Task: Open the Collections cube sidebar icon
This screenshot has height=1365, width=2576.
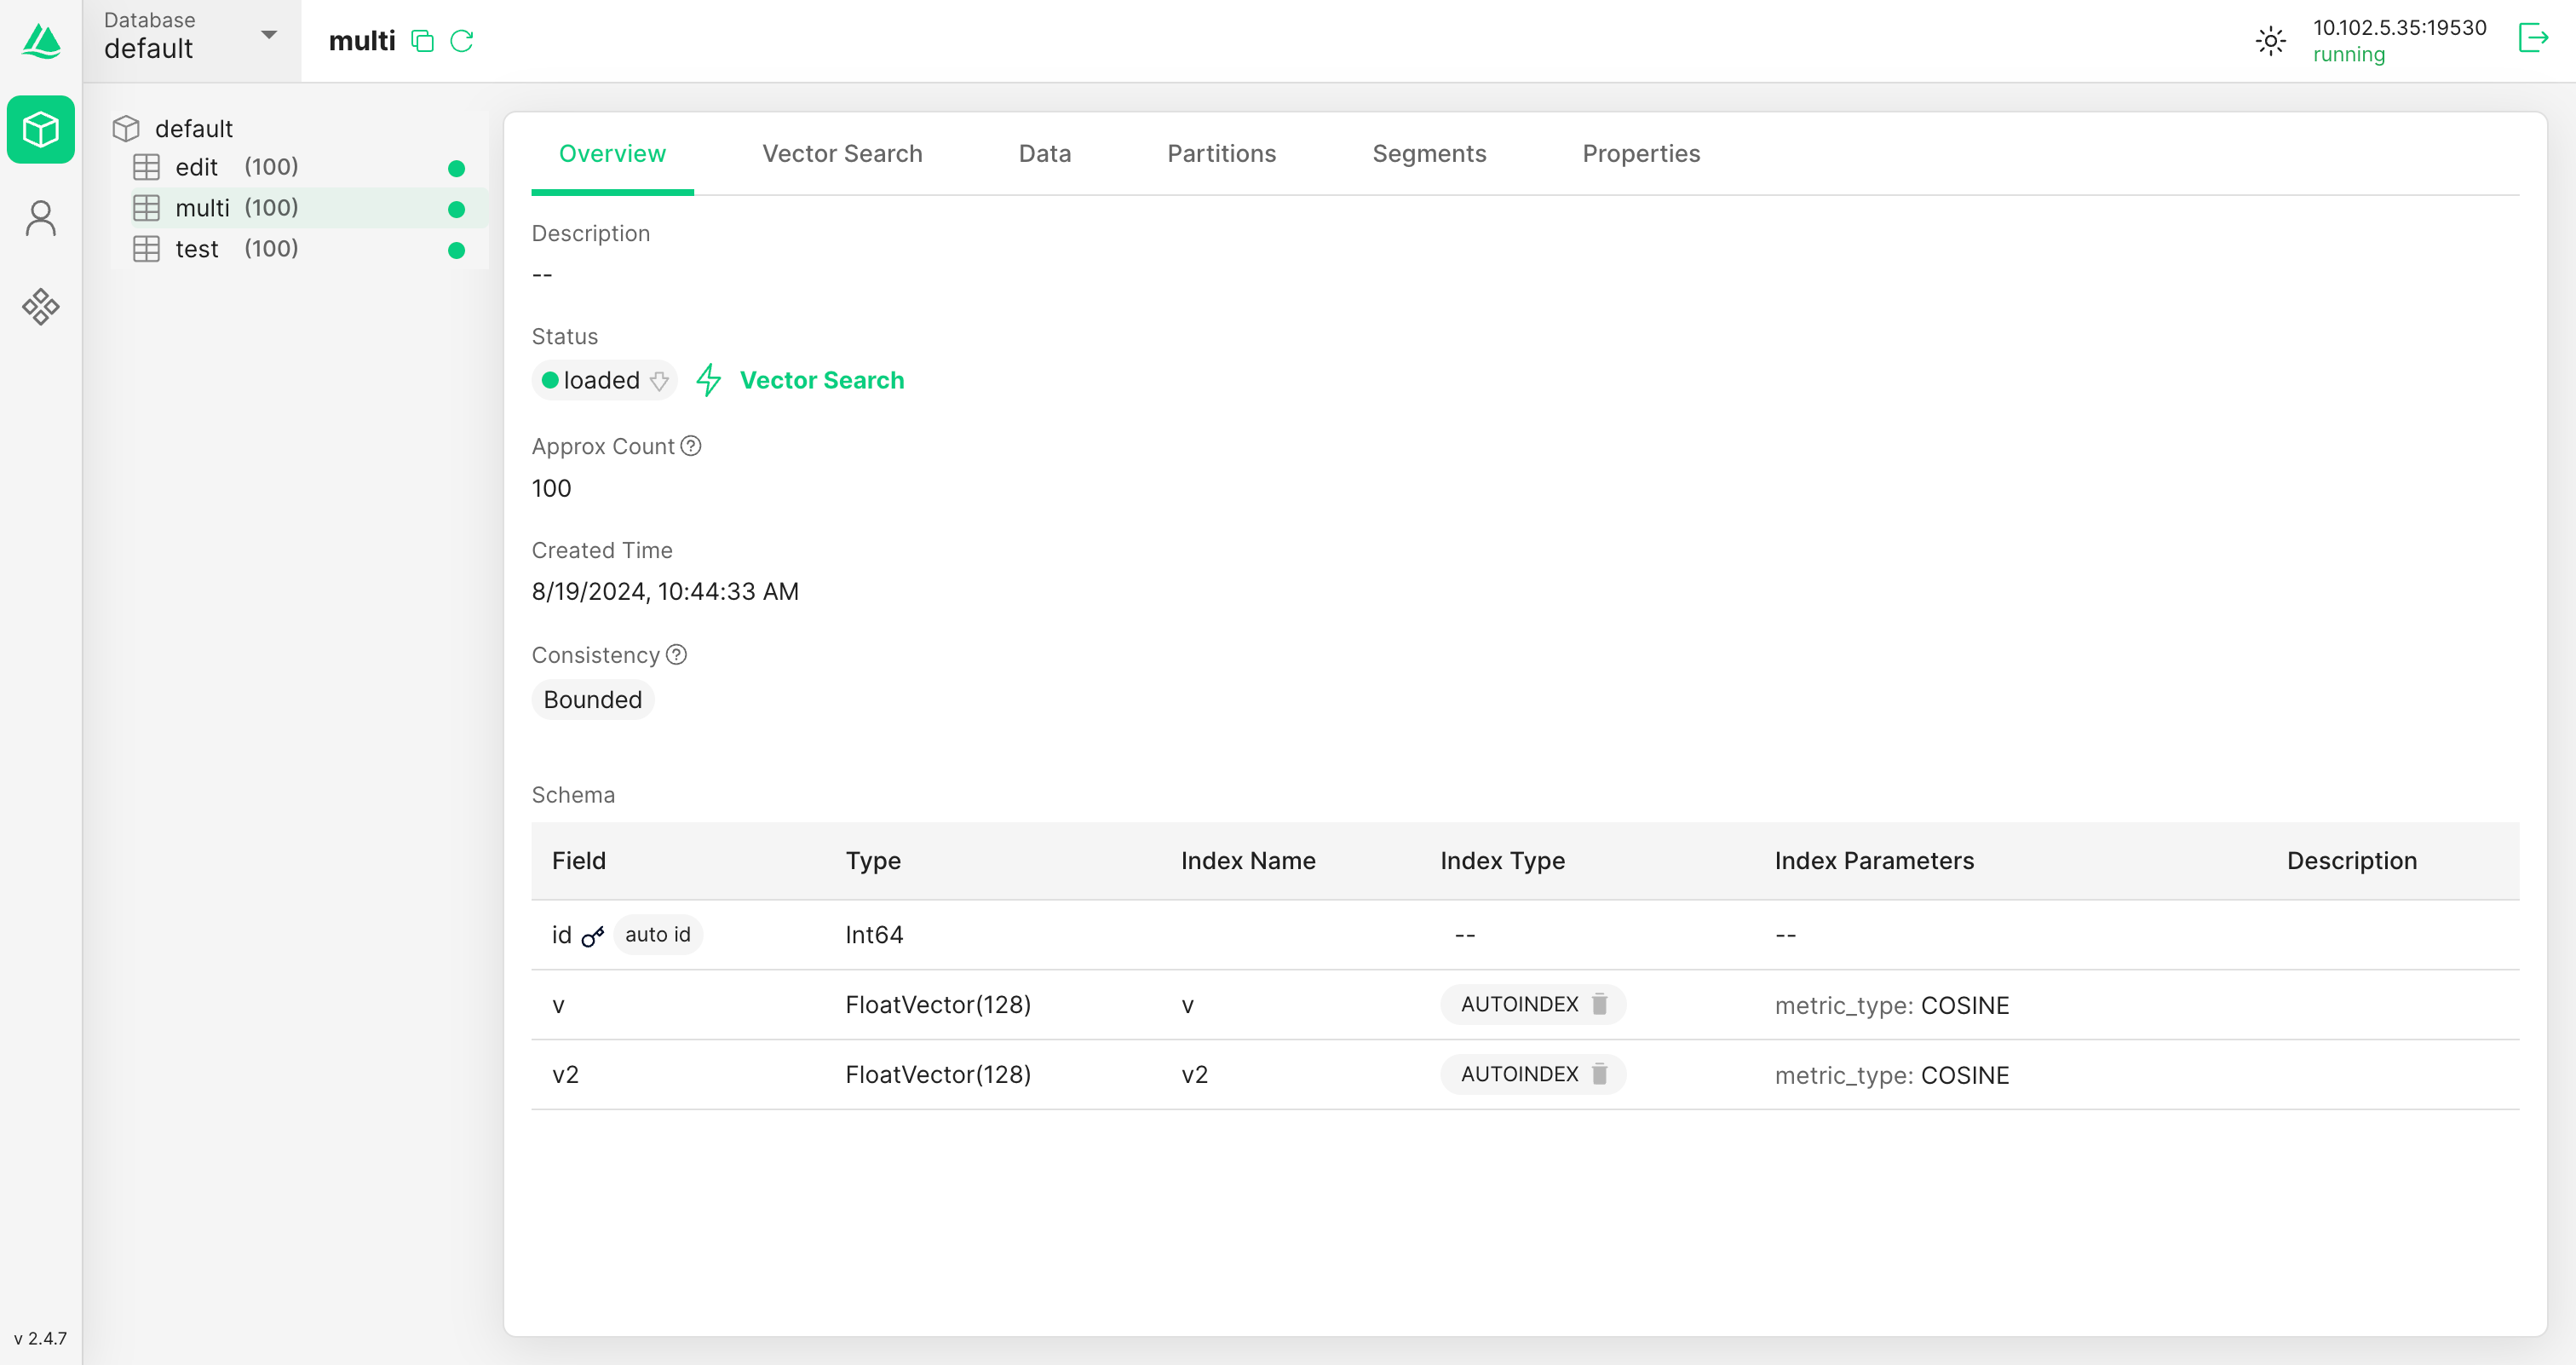Action: tap(41, 129)
